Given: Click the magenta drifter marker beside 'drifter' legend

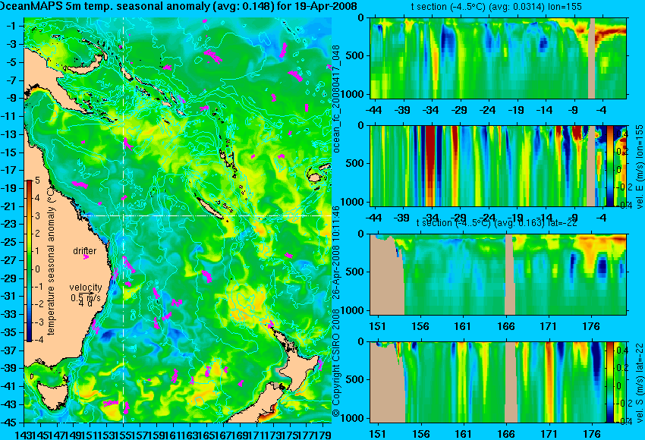Looking at the screenshot, I should (x=86, y=257).
